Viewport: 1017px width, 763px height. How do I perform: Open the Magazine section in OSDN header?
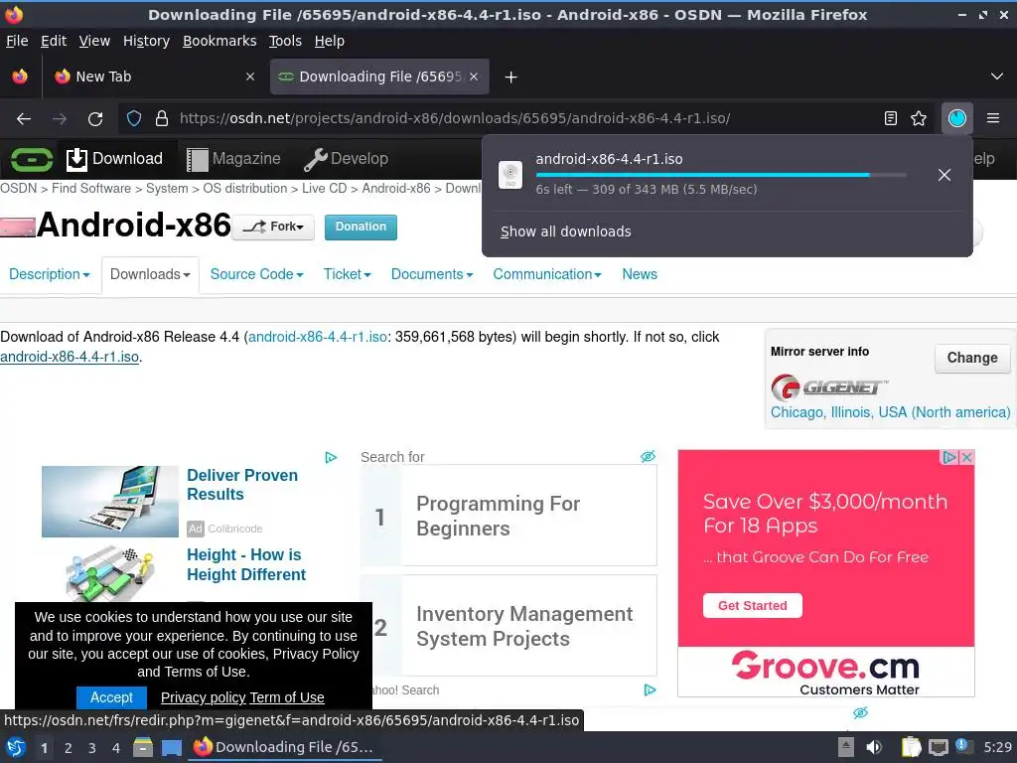233,159
